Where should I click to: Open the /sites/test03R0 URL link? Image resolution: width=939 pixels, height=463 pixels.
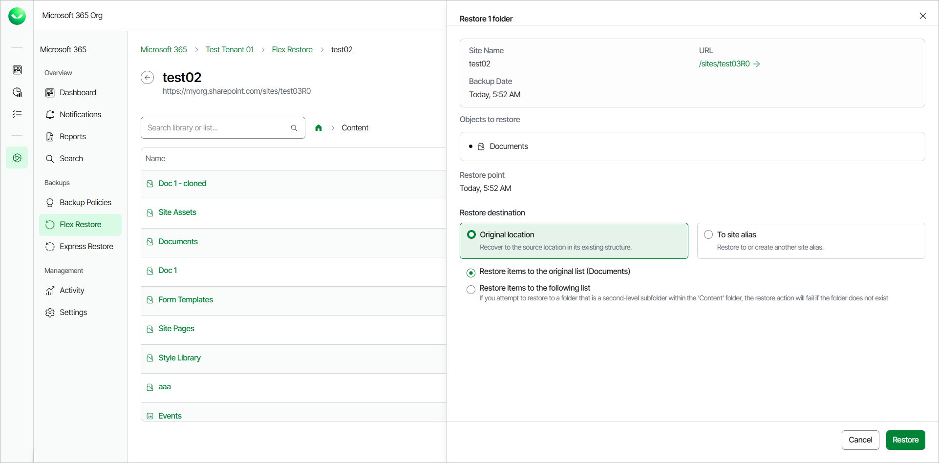point(729,63)
